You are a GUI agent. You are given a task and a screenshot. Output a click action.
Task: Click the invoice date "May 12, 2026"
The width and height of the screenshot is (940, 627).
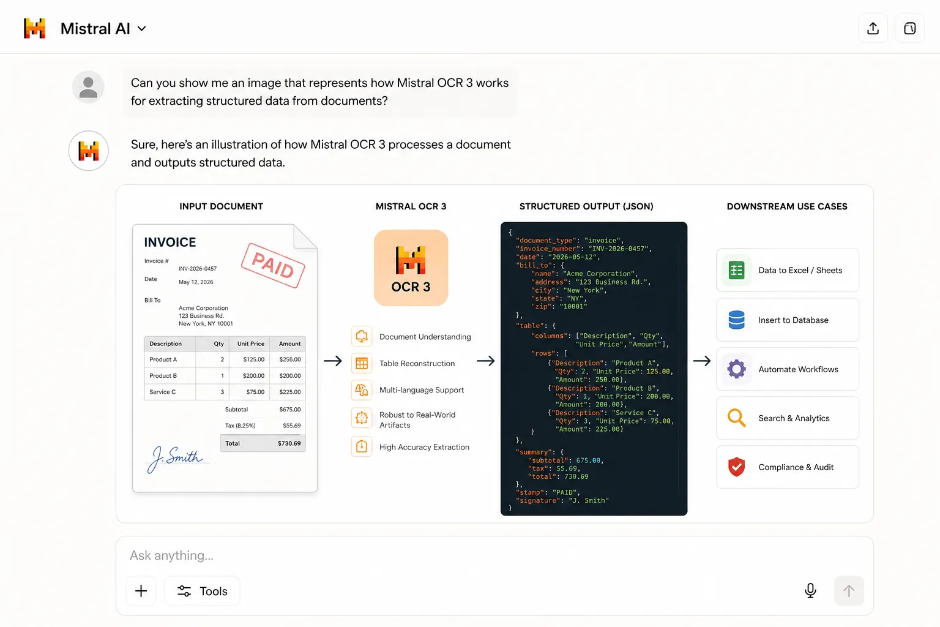(x=196, y=282)
